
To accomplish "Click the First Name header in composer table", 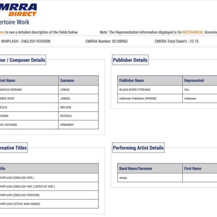I will click(29, 81).
